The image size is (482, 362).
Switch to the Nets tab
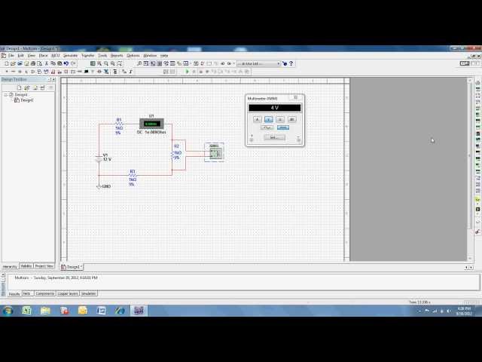coord(27,293)
